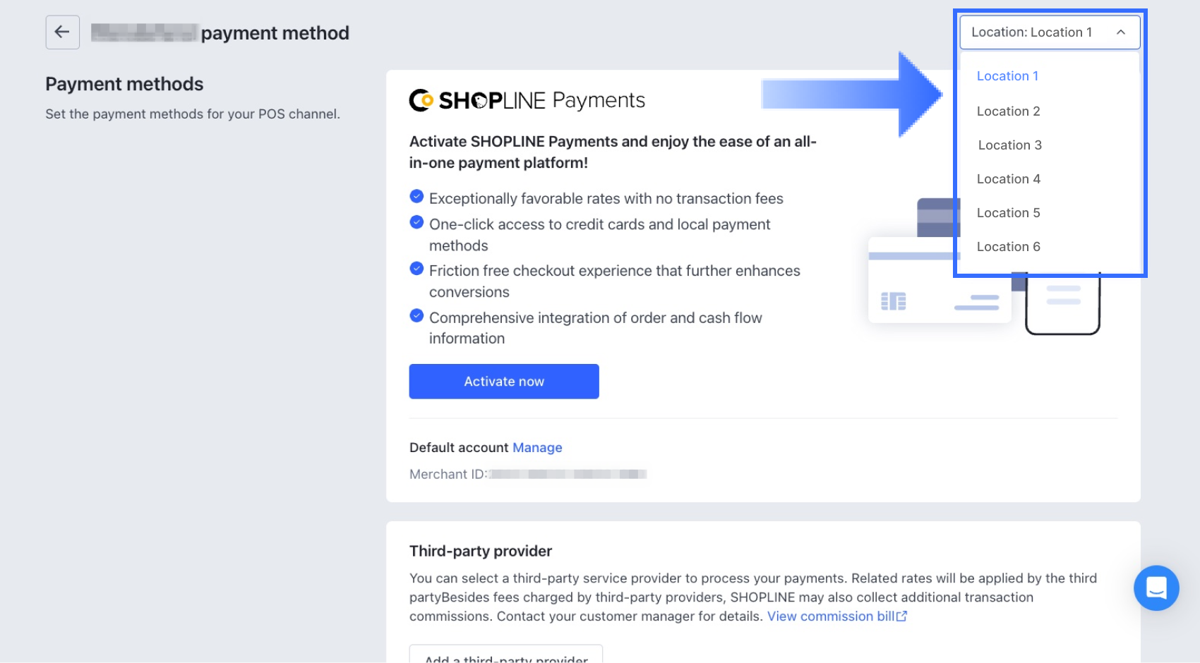Open the Manage default account link

coord(537,448)
